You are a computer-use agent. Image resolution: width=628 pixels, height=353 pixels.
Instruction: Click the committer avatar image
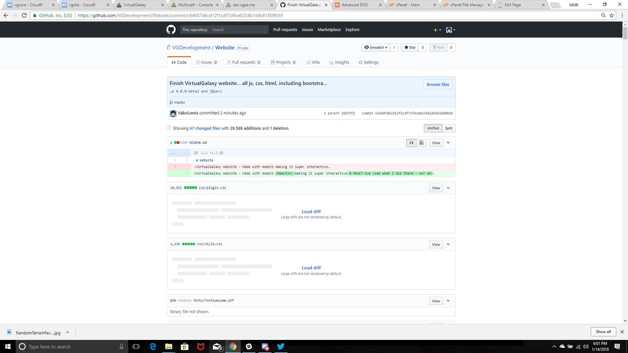point(173,113)
